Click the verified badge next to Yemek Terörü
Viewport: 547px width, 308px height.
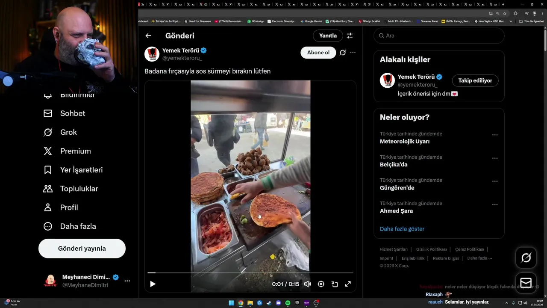[x=204, y=50]
